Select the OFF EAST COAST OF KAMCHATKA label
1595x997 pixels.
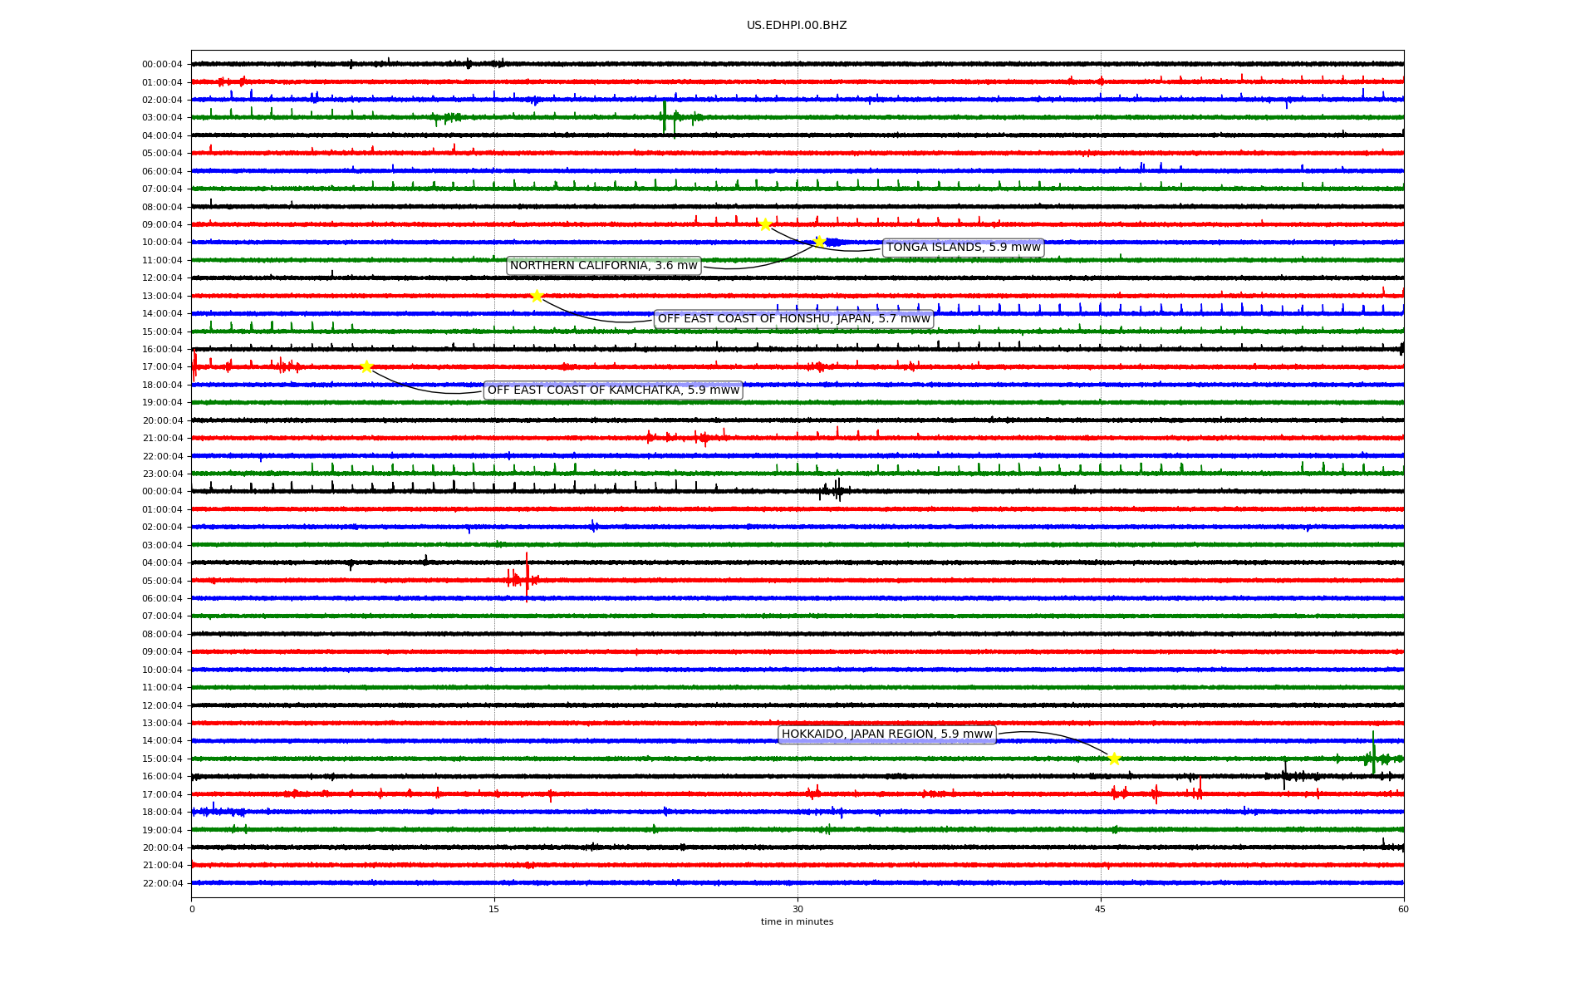[613, 390]
